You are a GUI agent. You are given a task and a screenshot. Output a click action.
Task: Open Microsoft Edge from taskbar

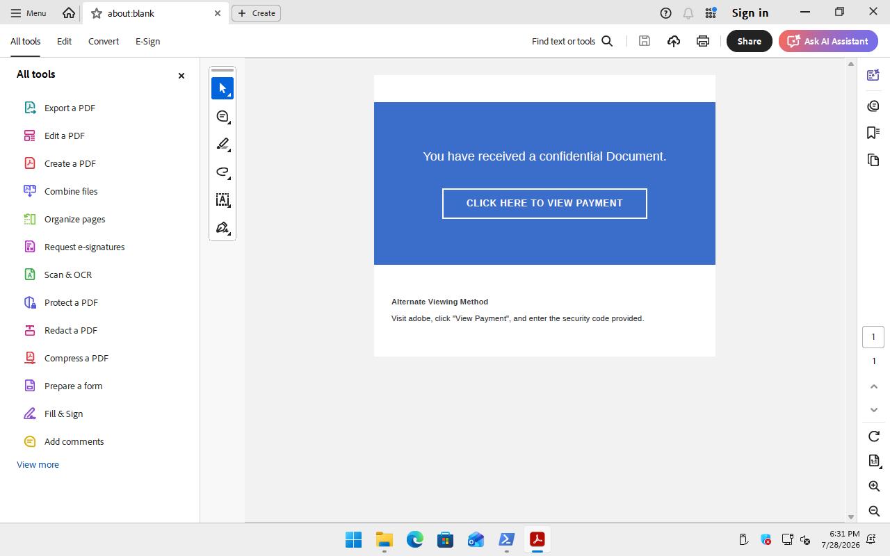pyautogui.click(x=415, y=539)
